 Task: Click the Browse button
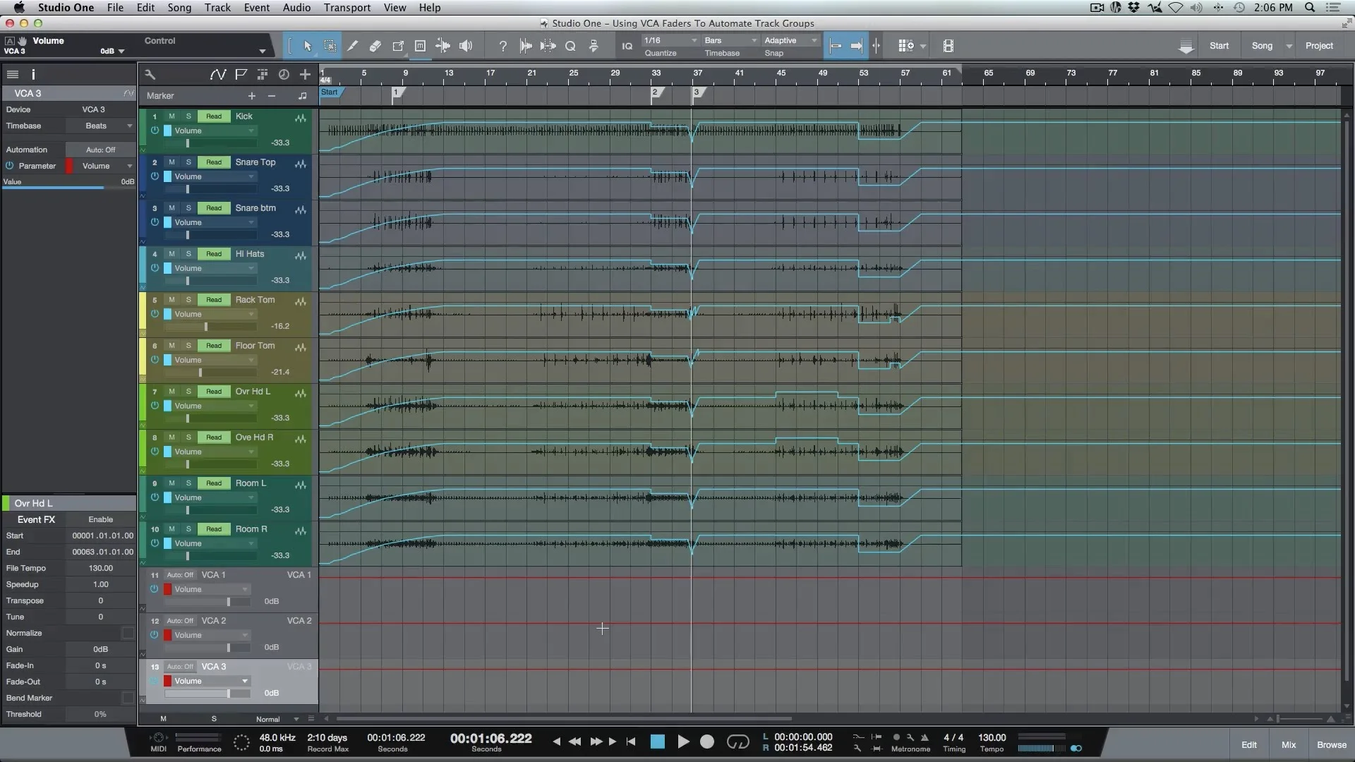(1331, 745)
